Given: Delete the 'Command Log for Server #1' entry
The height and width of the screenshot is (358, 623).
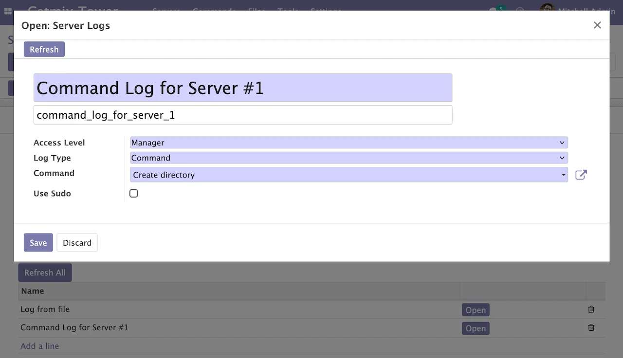Looking at the screenshot, I should point(591,327).
